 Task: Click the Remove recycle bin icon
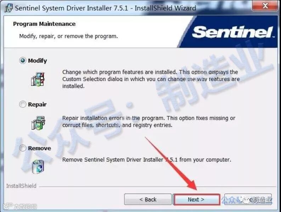(38, 167)
